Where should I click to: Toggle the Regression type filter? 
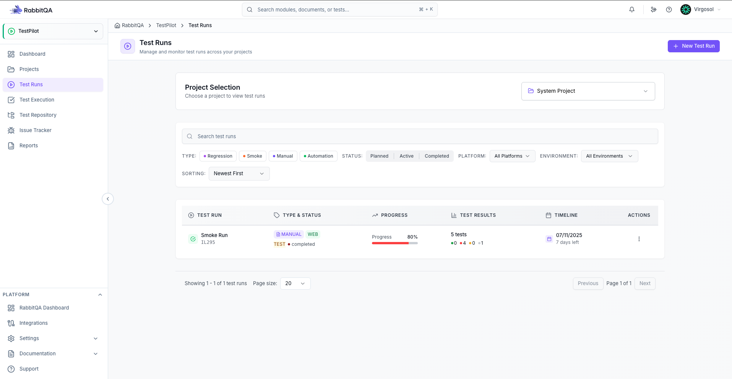tap(218, 156)
